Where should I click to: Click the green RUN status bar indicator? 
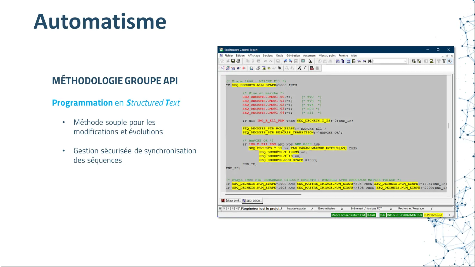(383, 215)
